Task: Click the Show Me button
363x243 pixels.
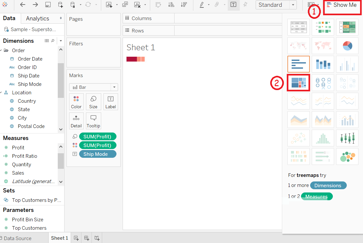Action: [x=342, y=5]
